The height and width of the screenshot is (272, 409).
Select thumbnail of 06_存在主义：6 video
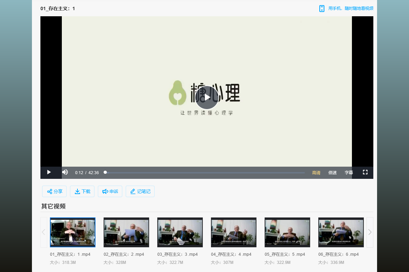[x=341, y=232]
